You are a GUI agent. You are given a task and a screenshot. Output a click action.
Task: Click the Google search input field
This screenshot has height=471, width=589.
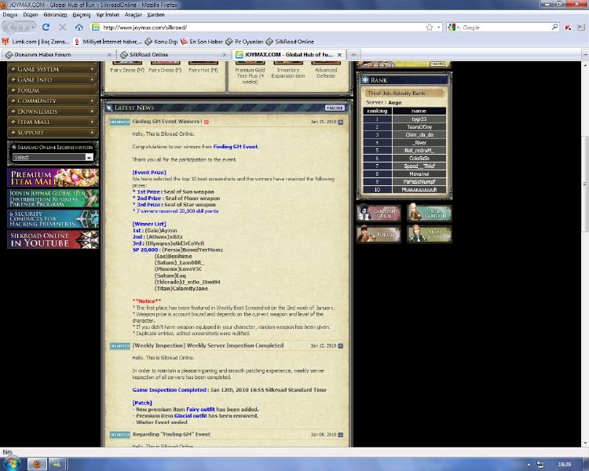coord(506,27)
